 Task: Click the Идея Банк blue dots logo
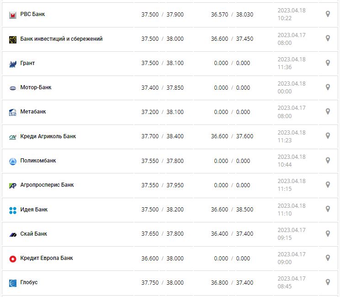13,210
